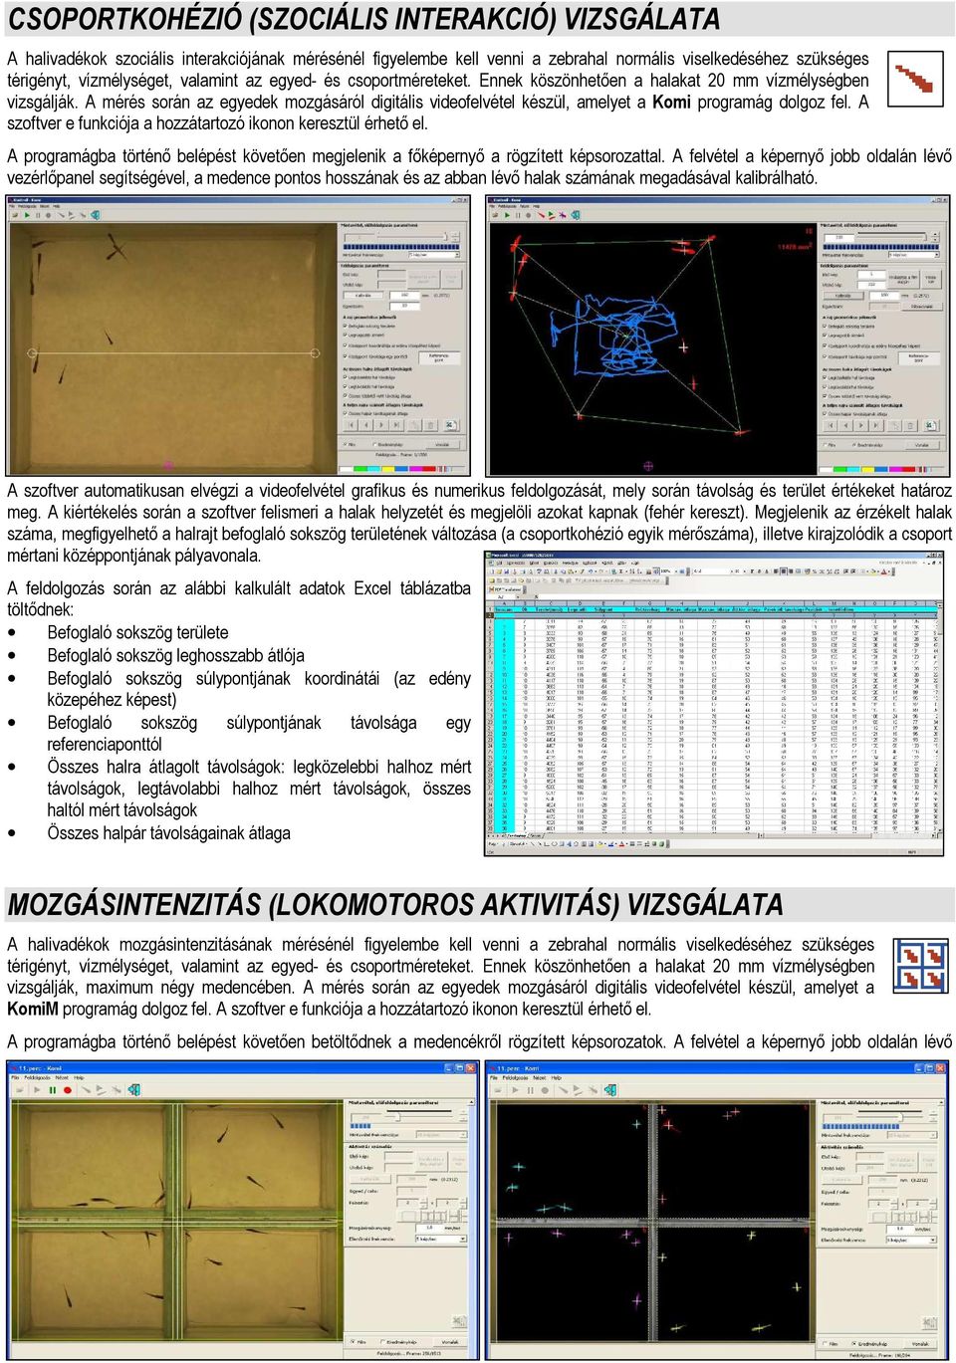Open Help menu in bottom-right KomiM window

point(557,1077)
